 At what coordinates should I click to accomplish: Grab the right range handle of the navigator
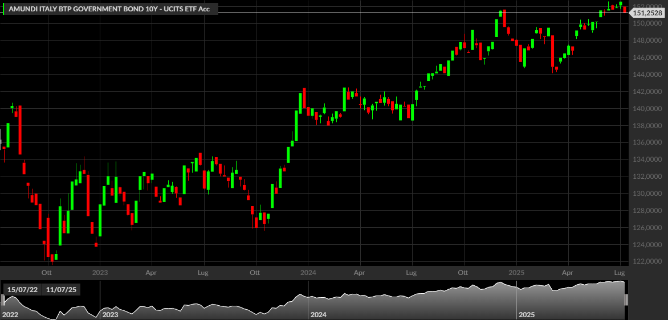pyautogui.click(x=626, y=300)
